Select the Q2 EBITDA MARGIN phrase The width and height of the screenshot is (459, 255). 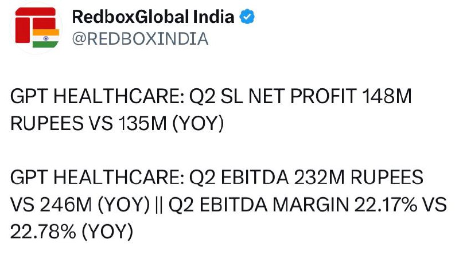click(x=259, y=205)
